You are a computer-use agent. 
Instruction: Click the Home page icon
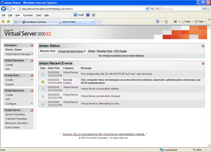(158, 21)
